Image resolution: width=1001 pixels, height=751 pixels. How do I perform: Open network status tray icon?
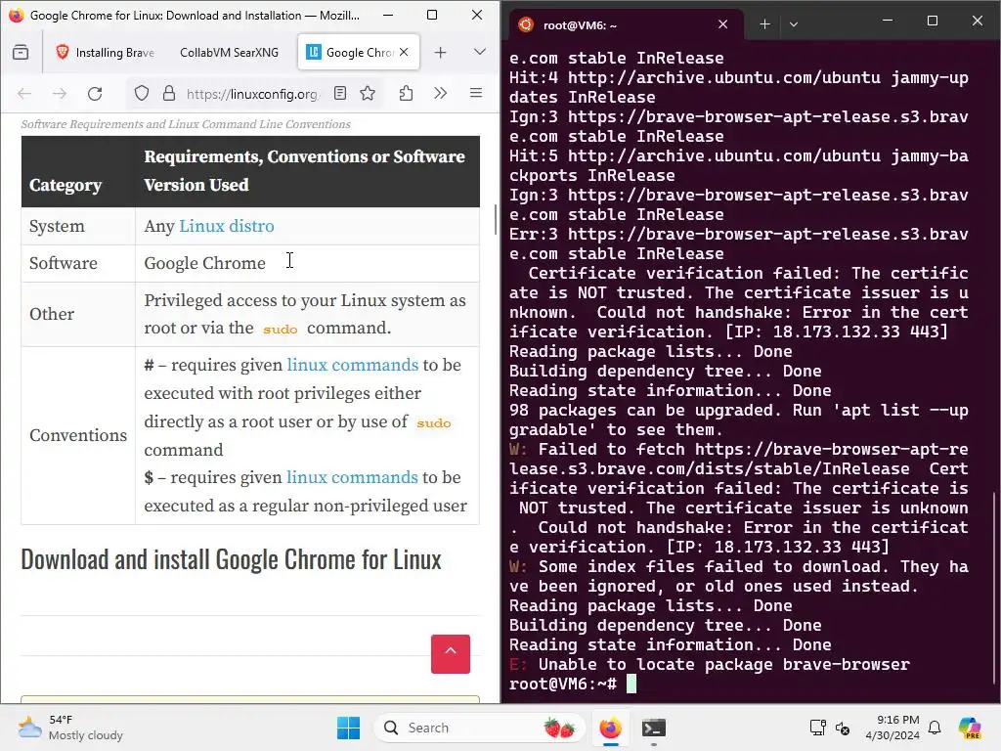pyautogui.click(x=817, y=728)
